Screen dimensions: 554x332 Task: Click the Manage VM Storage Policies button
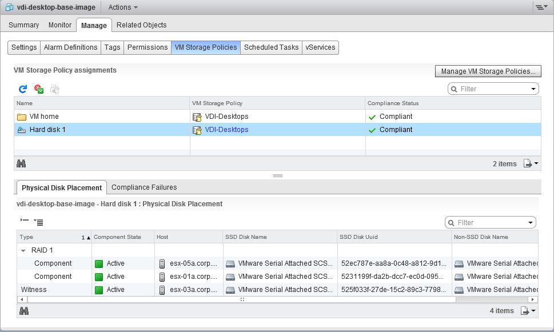[x=488, y=71]
